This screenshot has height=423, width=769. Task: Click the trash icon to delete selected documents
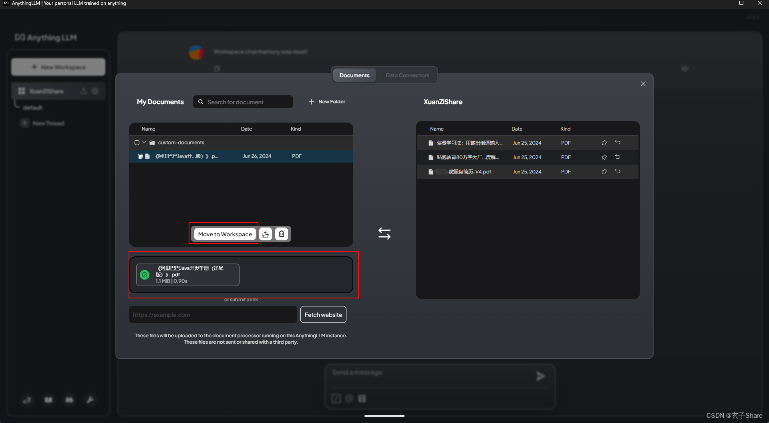coord(282,234)
